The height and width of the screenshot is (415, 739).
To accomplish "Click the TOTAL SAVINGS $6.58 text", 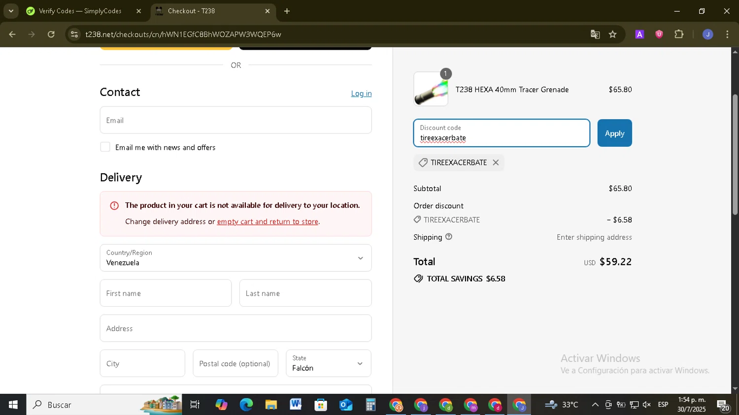I will click(466, 279).
